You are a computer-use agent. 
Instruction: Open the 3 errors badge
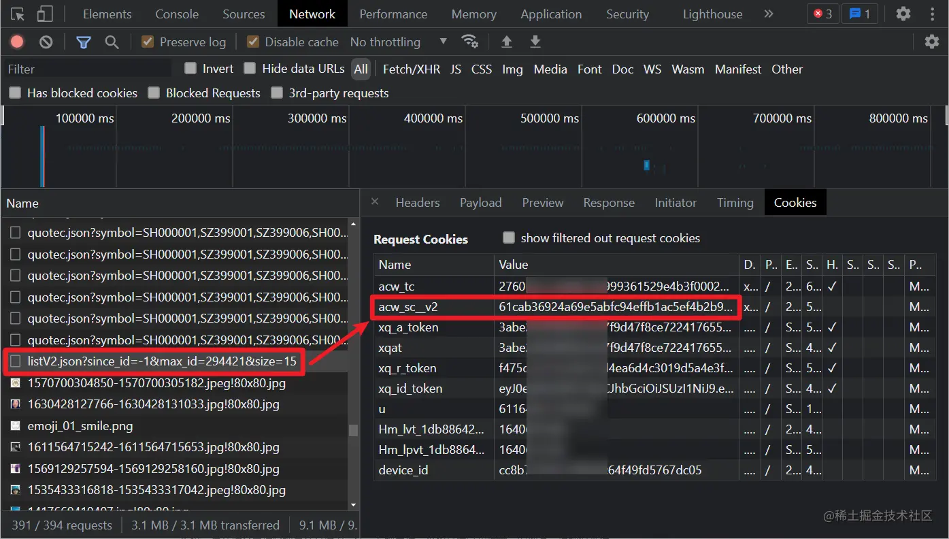pos(823,14)
